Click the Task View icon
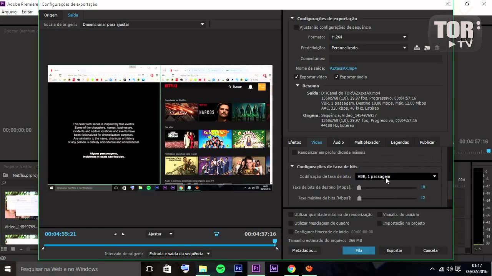The image size is (492, 276). 150,269
